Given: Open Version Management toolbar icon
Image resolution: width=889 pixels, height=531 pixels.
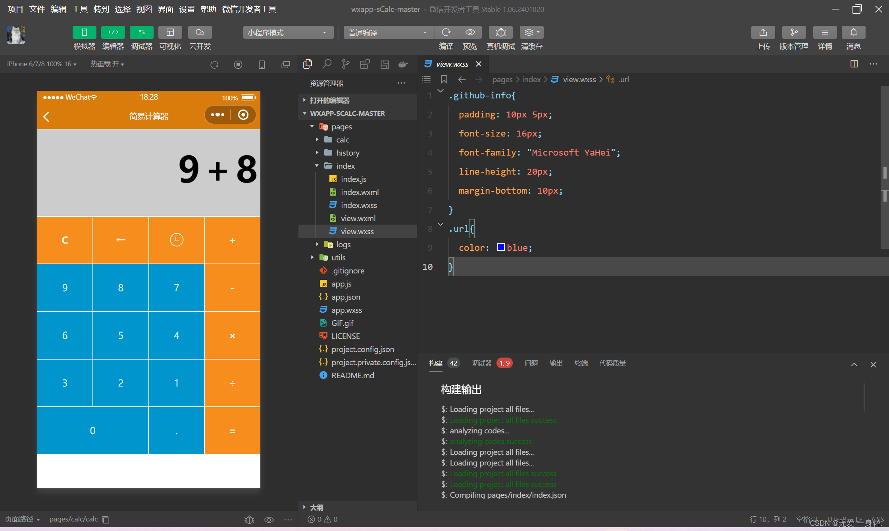Looking at the screenshot, I should click(x=794, y=33).
